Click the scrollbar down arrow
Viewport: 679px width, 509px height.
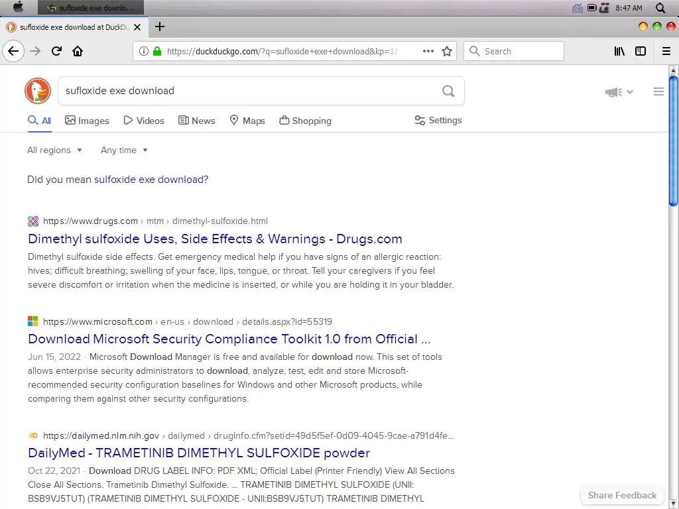point(674,504)
